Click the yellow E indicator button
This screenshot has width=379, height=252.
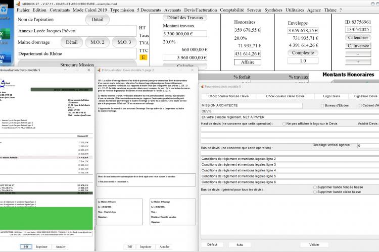tap(144, 57)
